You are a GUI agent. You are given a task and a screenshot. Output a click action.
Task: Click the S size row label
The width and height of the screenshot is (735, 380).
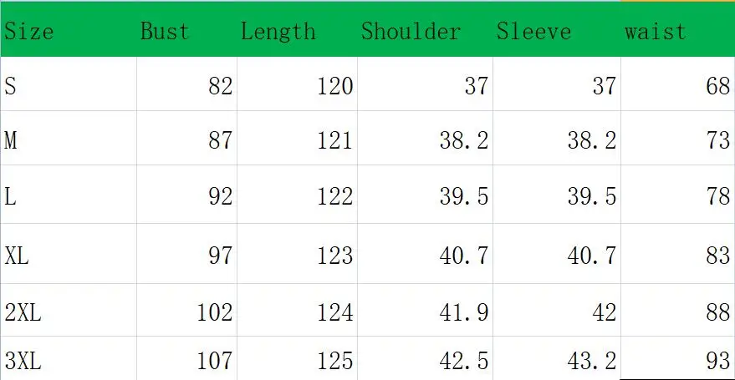(x=69, y=84)
